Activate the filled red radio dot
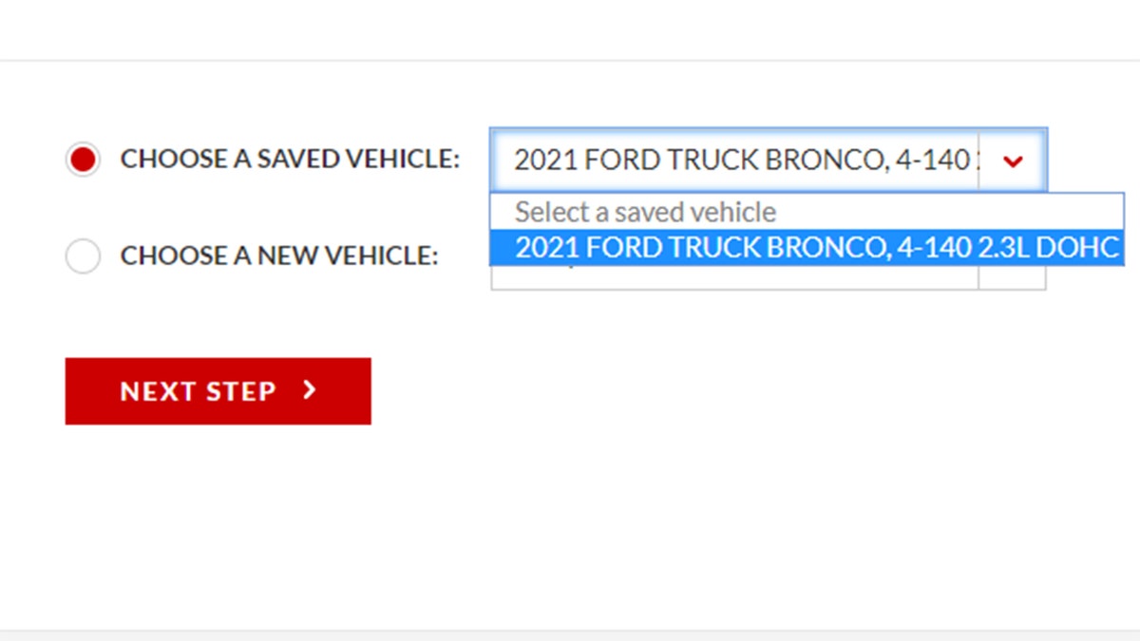1140x641 pixels. tap(83, 159)
